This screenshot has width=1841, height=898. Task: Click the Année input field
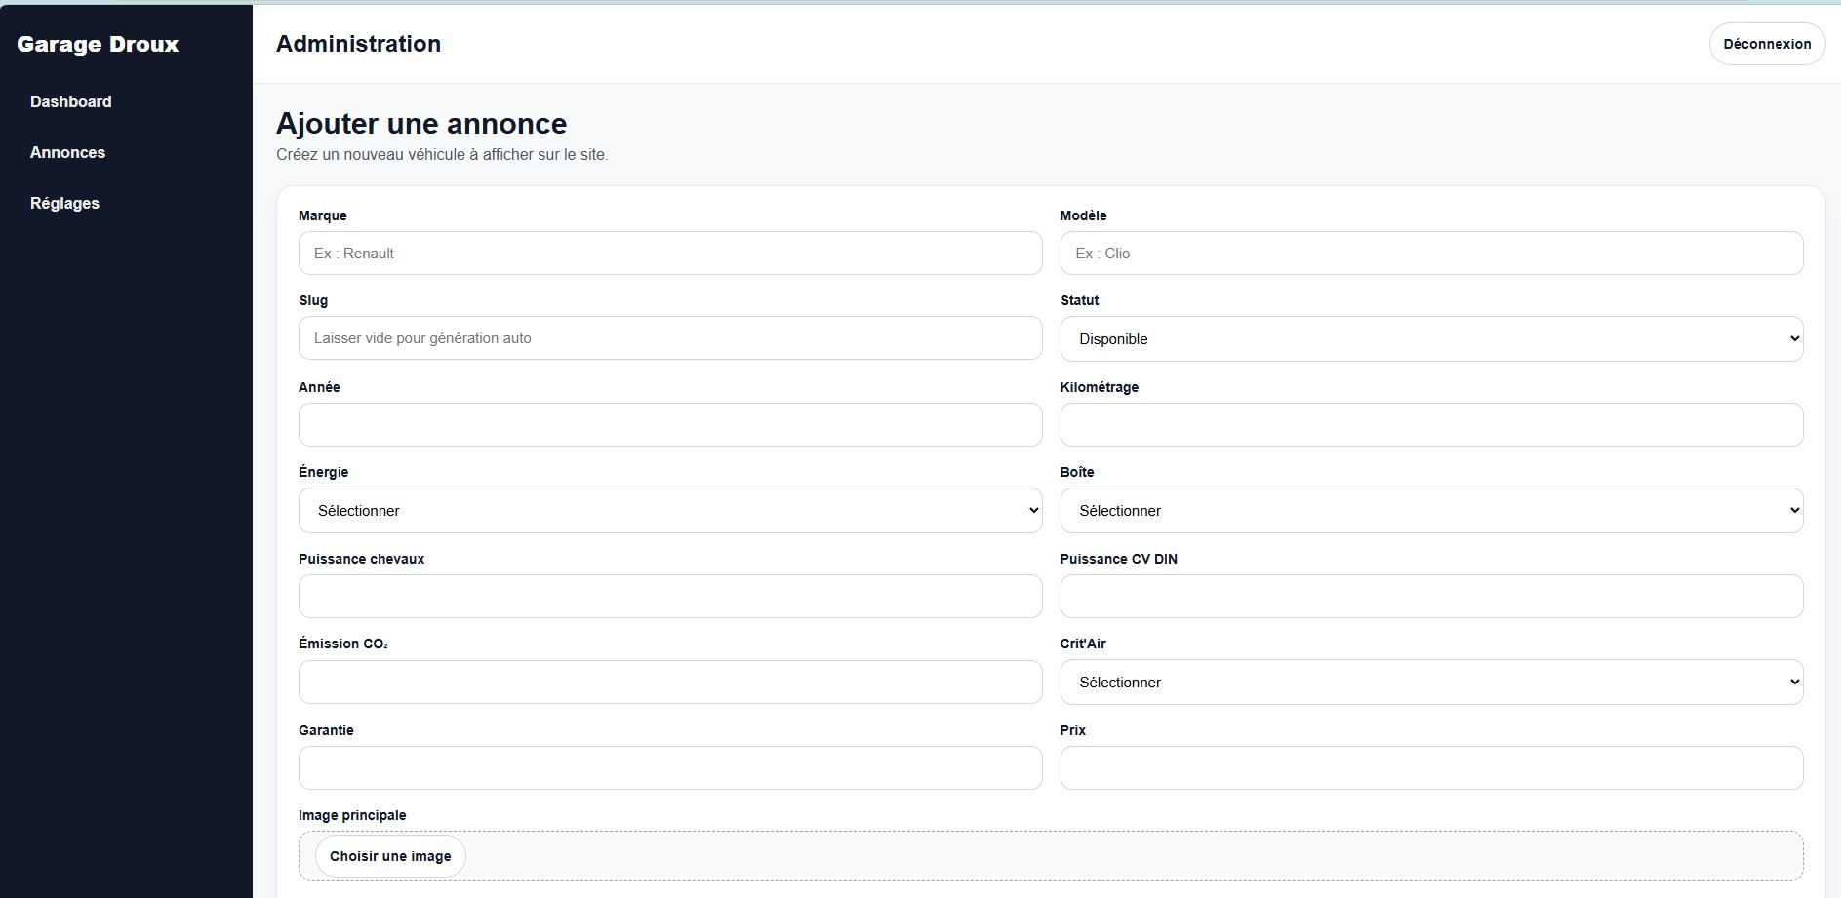click(x=669, y=425)
